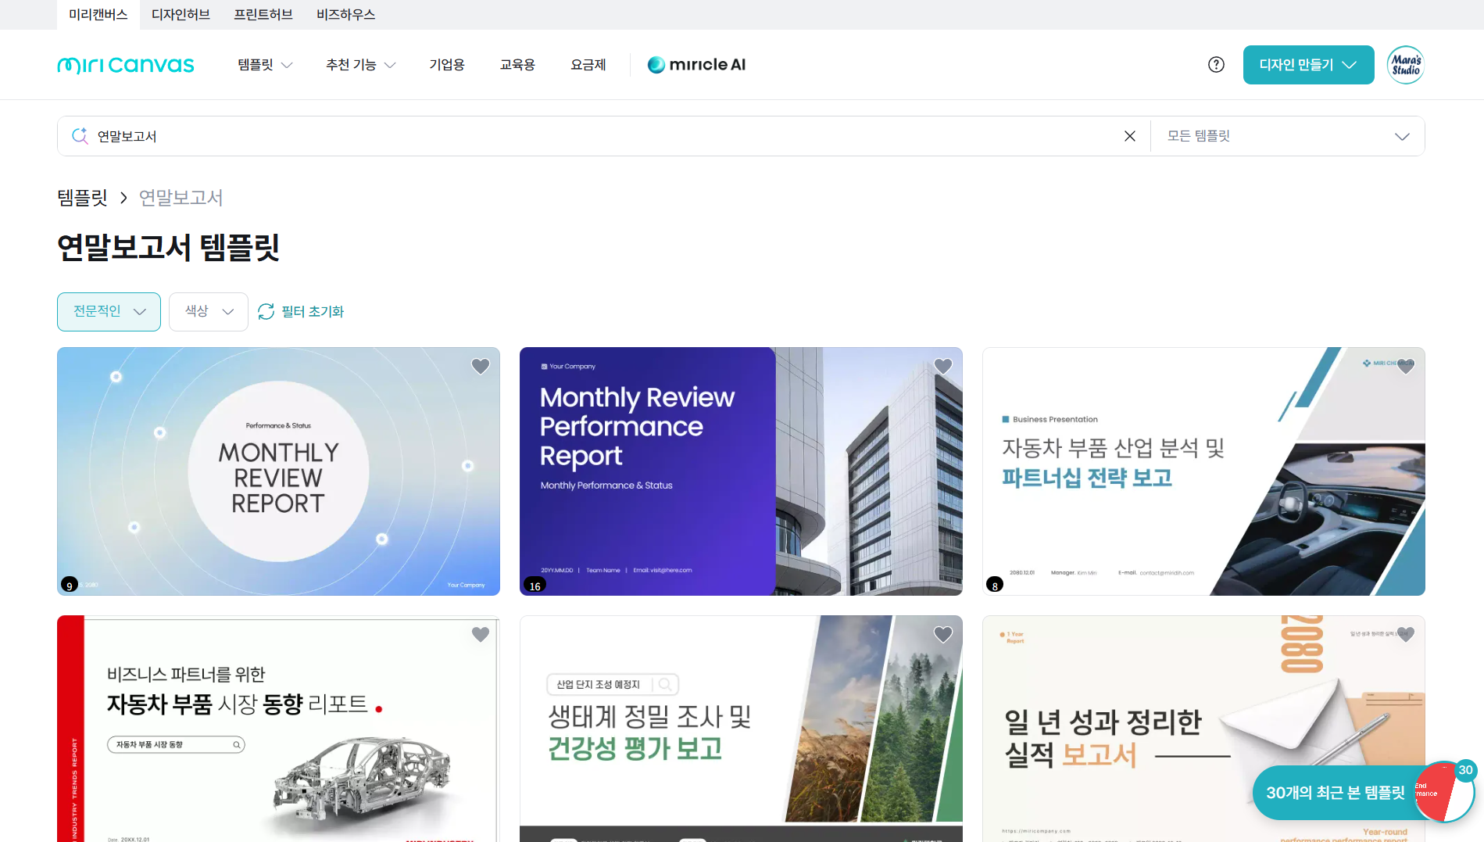Viewport: 1484px width, 842px height.
Task: Go to 템플릿 breadcrumb link
Action: tap(82, 198)
